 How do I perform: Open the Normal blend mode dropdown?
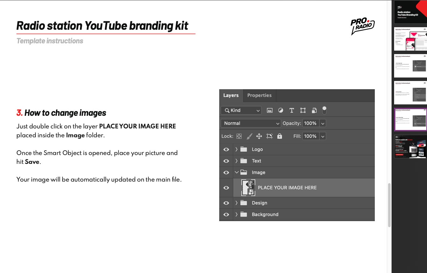click(251, 123)
